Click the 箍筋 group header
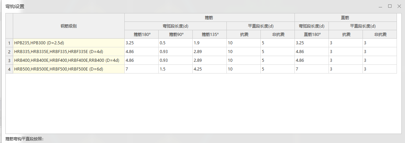Screen dimensions: 405x143 (x=209, y=17)
